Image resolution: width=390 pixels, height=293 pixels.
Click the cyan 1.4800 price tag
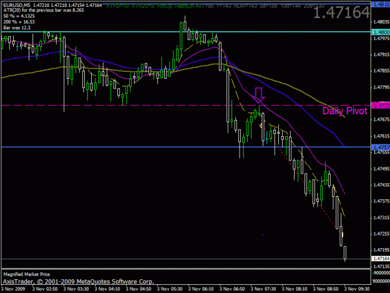point(381,32)
